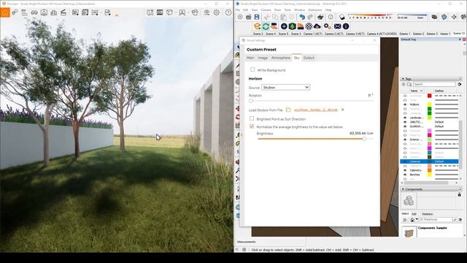Enable Brightest Point as Sun Direction checkbox

(x=252, y=118)
